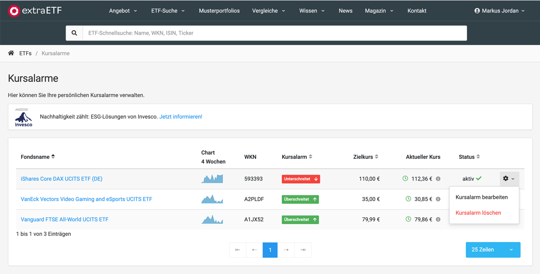This screenshot has width=540, height=274.
Task: Open VanEck Video Gaming 4-week chart
Action: click(x=212, y=199)
